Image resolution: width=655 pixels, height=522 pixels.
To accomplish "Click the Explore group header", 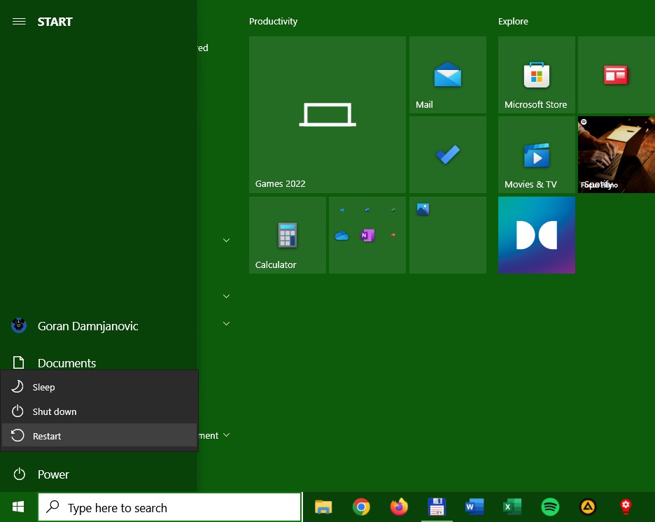I will tap(513, 21).
